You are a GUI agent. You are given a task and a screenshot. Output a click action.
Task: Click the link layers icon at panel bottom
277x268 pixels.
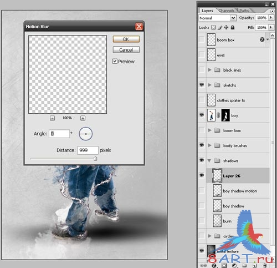click(203, 266)
